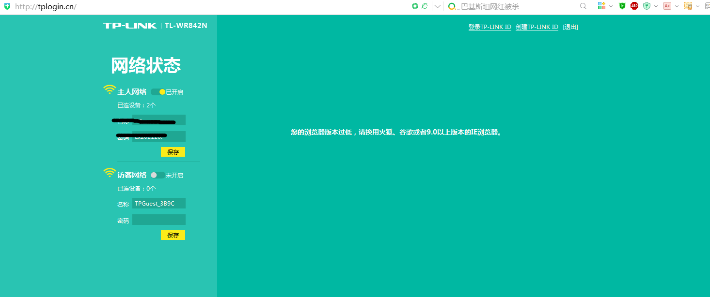This screenshot has width=710, height=297.
Task: Click the Aa translate icon in toolbar
Action: (x=668, y=6)
